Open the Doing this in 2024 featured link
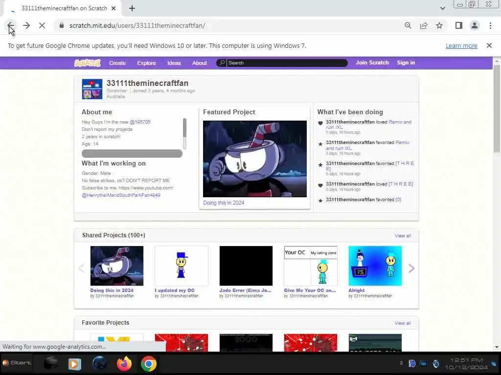The width and height of the screenshot is (501, 375). 223,203
